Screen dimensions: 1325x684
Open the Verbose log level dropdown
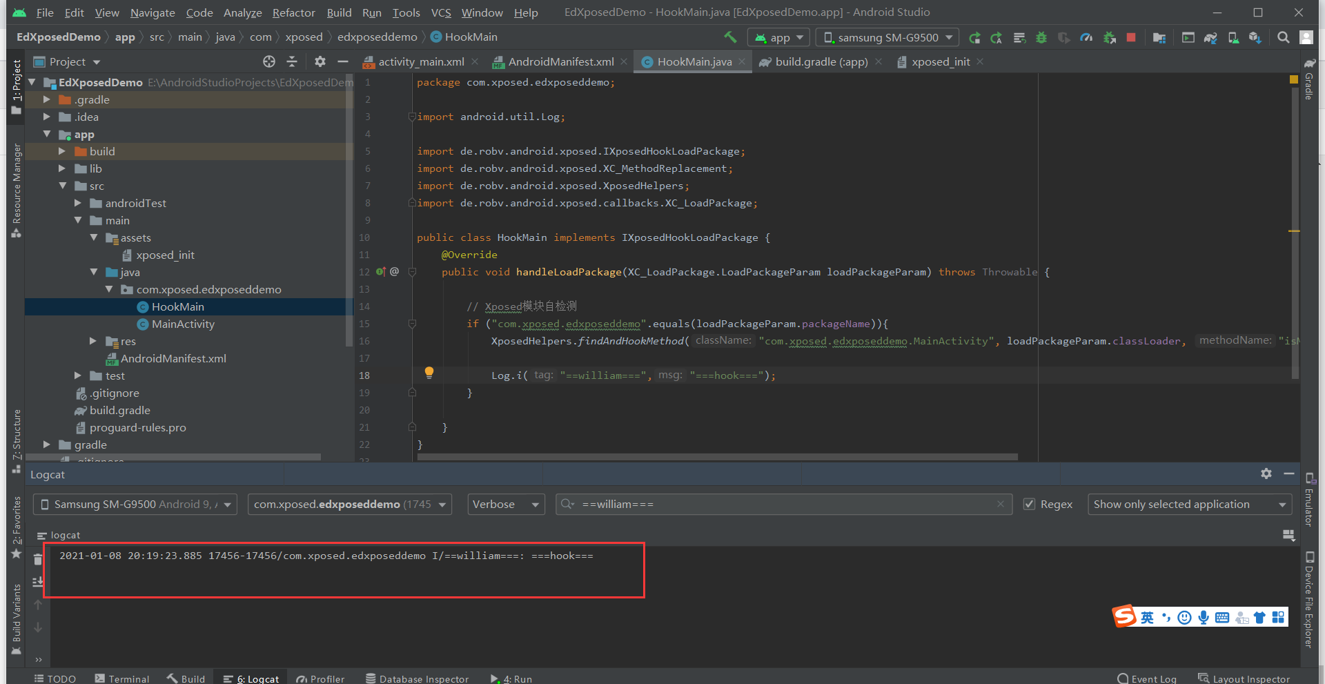[506, 504]
